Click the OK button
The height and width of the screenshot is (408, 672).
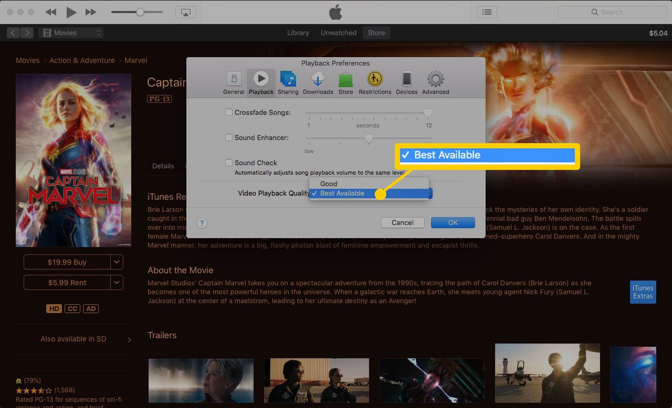453,222
